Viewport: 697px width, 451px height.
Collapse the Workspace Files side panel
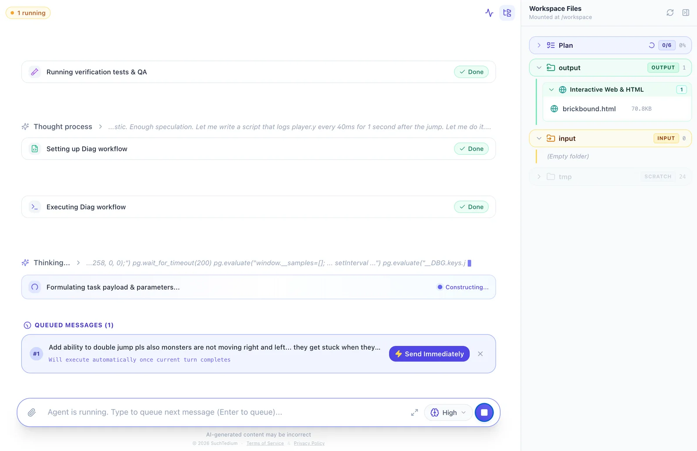(686, 13)
